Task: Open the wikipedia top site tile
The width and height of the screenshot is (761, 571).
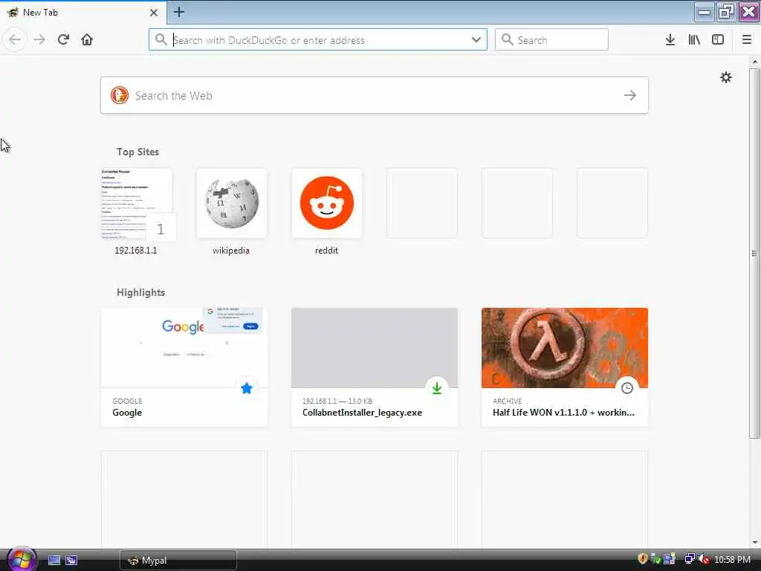Action: pos(232,204)
